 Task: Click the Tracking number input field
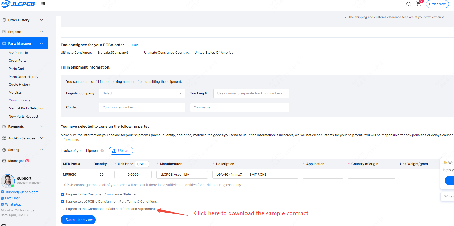click(x=251, y=93)
